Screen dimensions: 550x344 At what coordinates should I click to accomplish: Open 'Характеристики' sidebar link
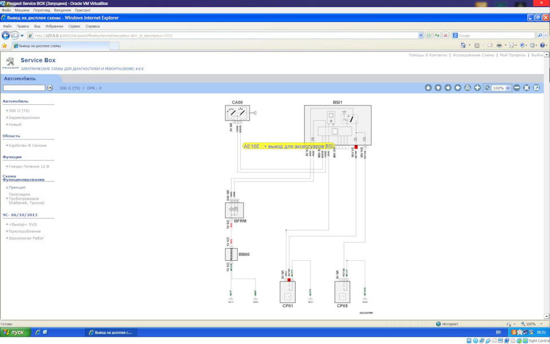24,118
